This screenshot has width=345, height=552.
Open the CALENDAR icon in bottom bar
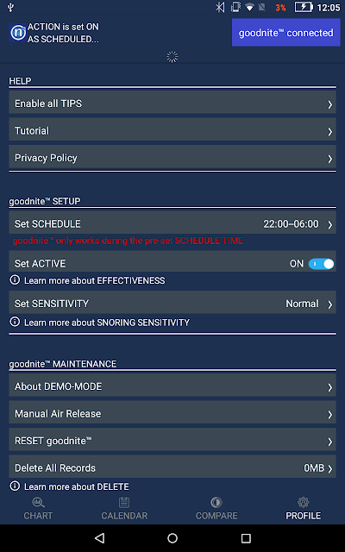click(x=124, y=502)
